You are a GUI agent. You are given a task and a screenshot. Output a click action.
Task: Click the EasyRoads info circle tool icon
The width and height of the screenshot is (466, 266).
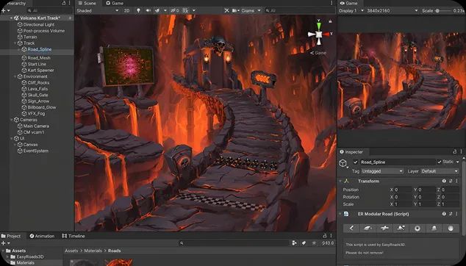[451, 229]
